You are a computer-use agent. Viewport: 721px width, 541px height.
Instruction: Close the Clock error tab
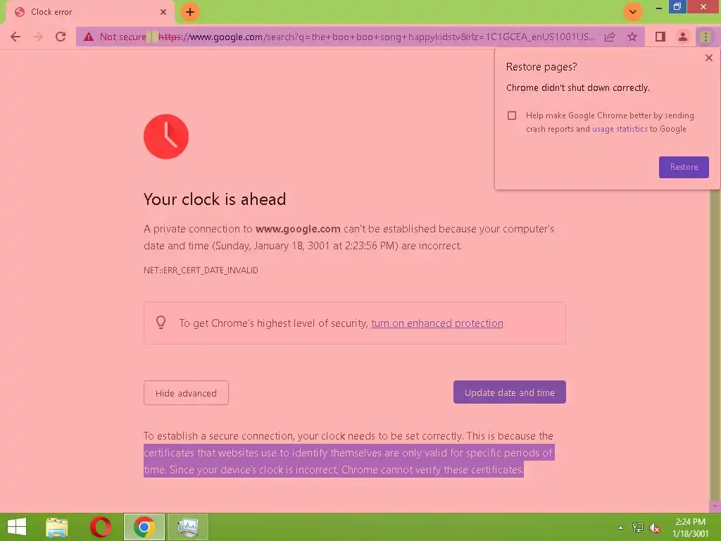(x=163, y=12)
